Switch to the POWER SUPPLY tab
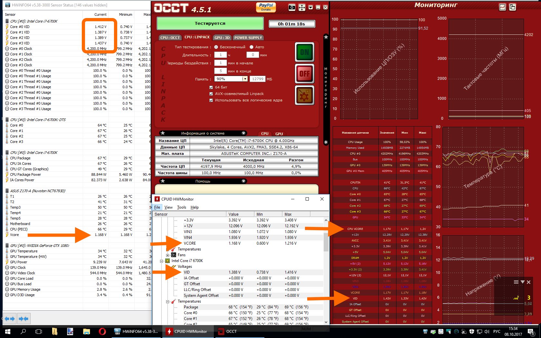The width and height of the screenshot is (541, 338). [248, 38]
